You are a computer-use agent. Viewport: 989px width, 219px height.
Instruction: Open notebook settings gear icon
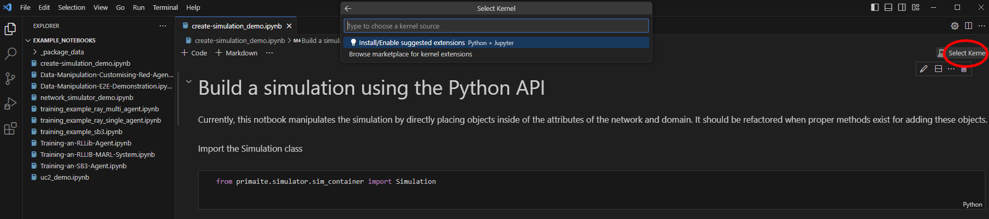[x=955, y=26]
